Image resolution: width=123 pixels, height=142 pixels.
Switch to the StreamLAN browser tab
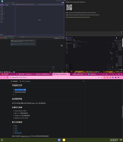[x=95, y=74]
